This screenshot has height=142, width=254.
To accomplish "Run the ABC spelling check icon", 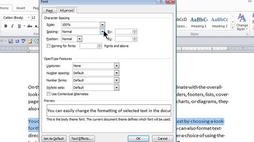I will [23, 41].
